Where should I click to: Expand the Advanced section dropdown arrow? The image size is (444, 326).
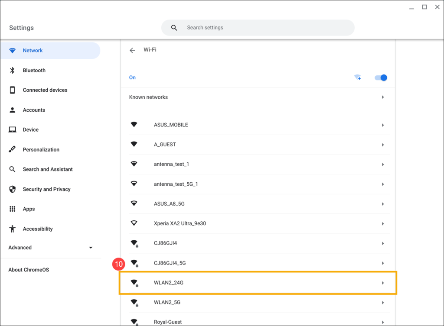tap(91, 248)
